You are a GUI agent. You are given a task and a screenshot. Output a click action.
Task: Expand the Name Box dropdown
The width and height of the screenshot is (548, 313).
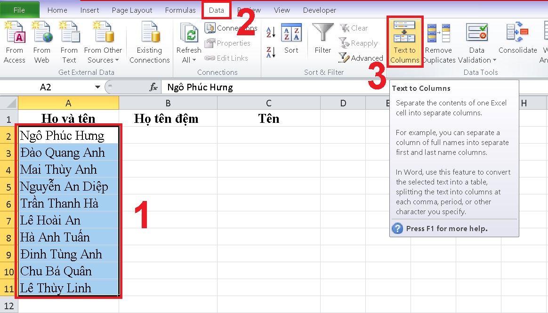[97, 87]
